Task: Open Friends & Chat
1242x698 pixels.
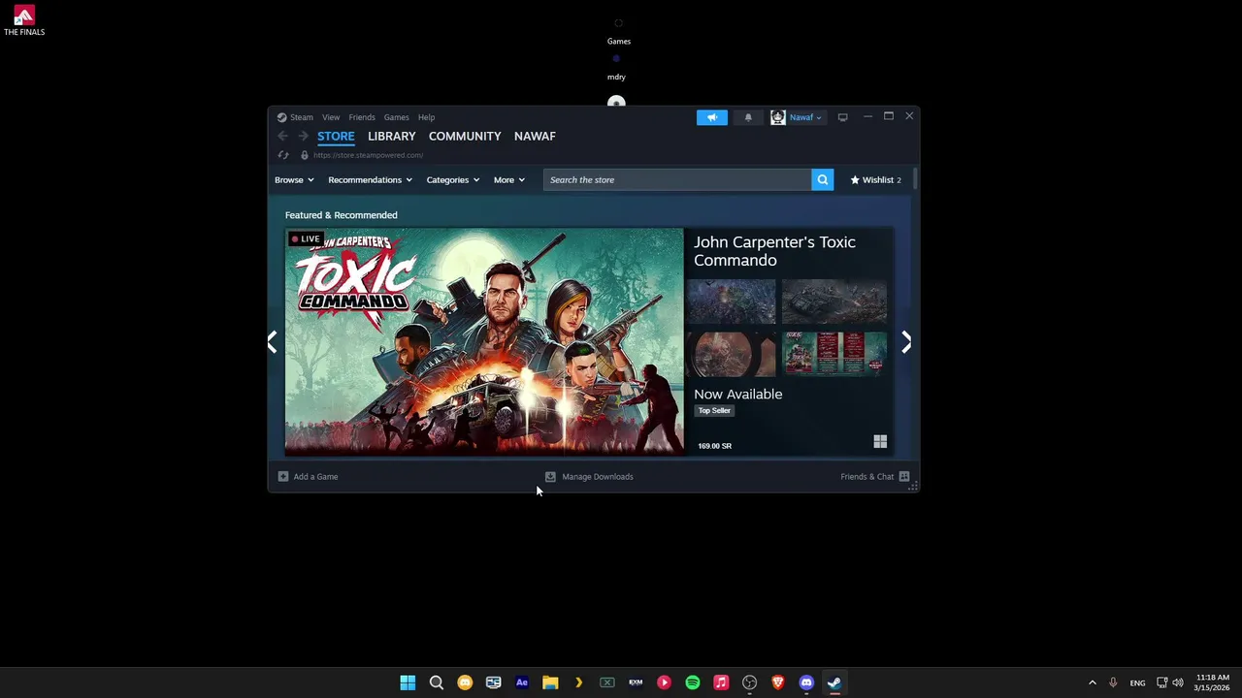Action: (866, 476)
